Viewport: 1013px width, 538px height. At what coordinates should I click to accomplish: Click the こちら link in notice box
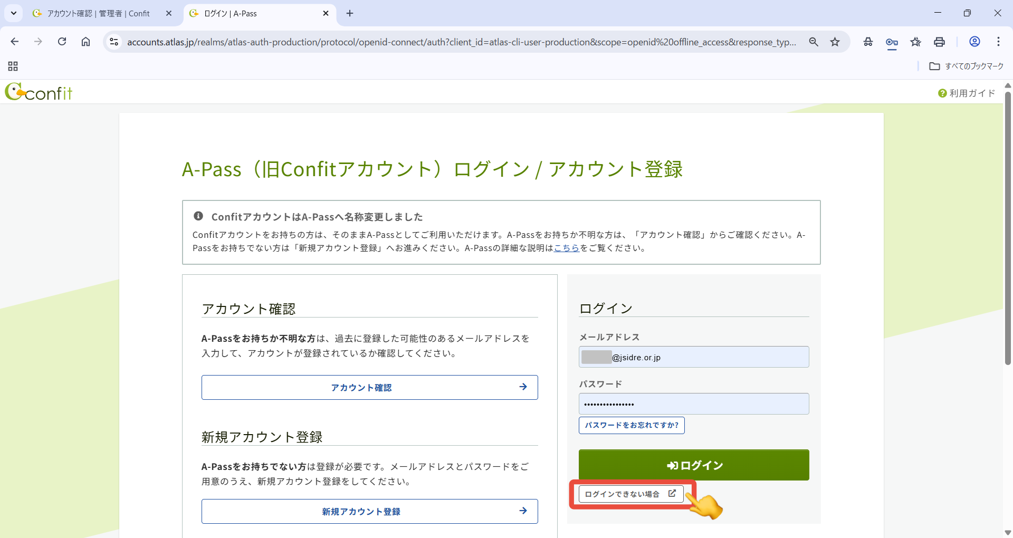click(567, 248)
